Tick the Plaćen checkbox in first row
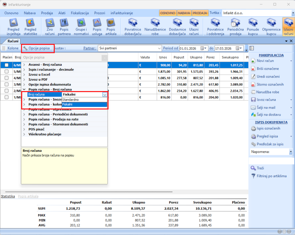 (7, 65)
